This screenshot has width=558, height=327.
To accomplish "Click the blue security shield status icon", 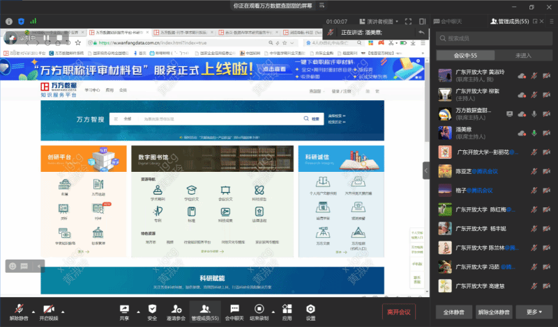I will [22, 22].
